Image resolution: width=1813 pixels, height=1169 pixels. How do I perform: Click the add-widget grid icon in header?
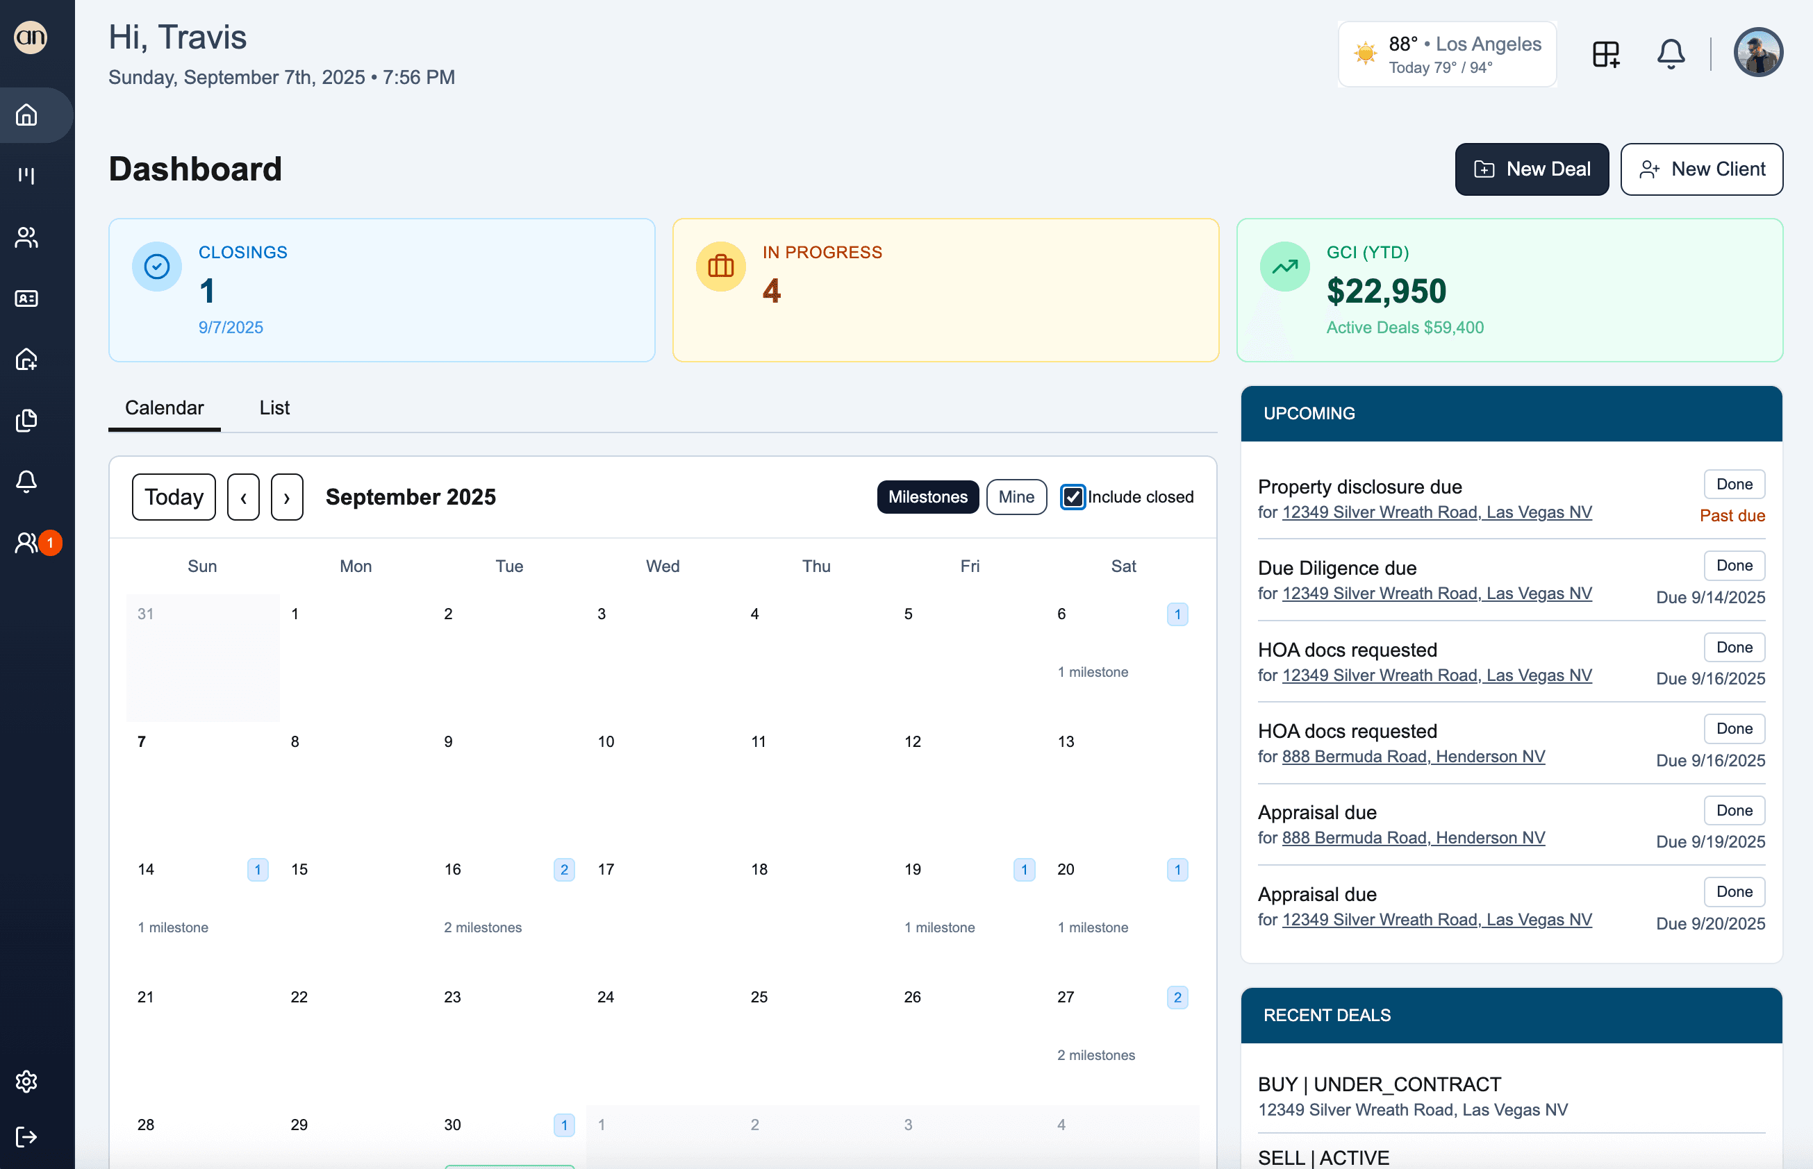(x=1605, y=54)
